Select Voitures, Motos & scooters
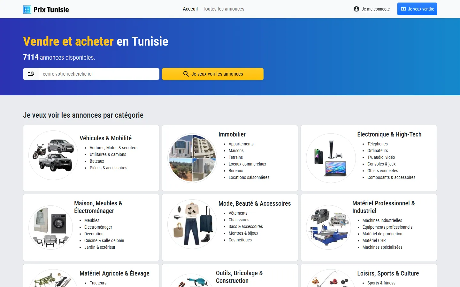Screen dimensions: 460x287 113,148
